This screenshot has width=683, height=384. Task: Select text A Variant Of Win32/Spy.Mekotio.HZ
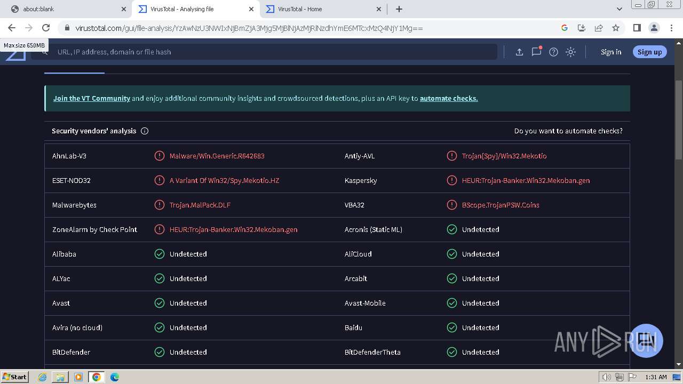coord(225,180)
